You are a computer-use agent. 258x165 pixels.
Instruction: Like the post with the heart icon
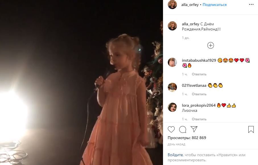(x=171, y=129)
